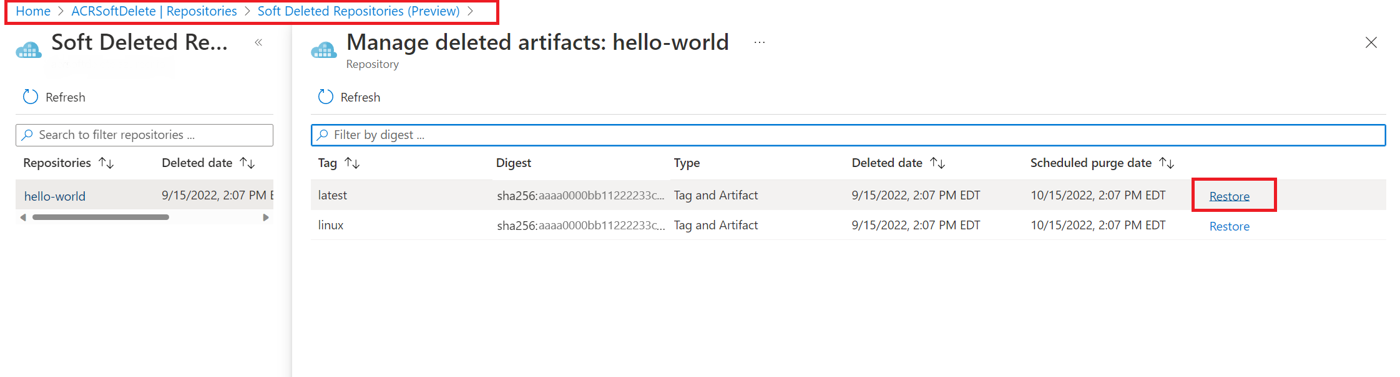Click Tag and Artifact in latest row

click(716, 195)
